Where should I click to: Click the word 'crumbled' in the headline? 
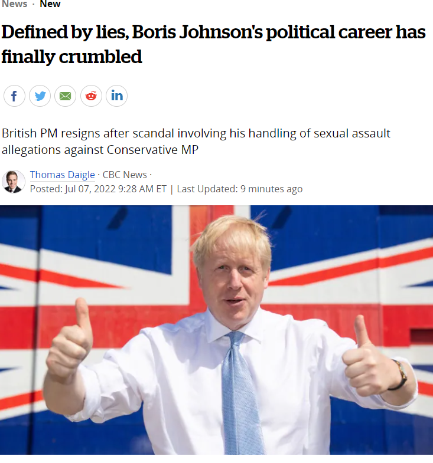100,57
